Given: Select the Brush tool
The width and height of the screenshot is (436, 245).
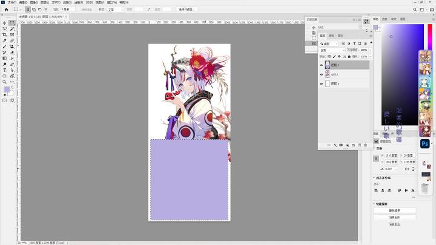Looking at the screenshot, I should 5,47.
